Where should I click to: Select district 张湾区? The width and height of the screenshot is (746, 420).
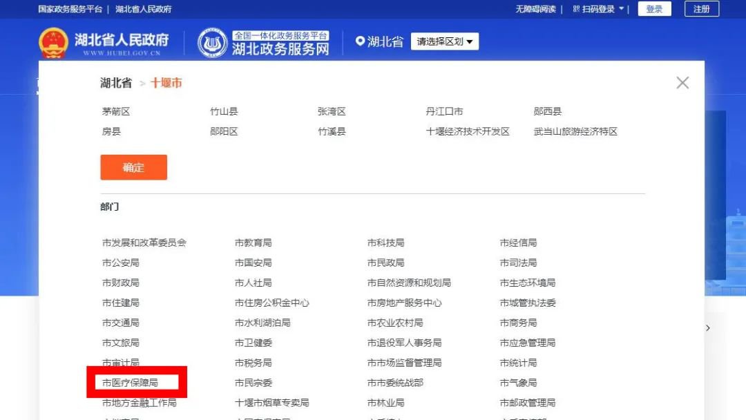click(x=332, y=111)
